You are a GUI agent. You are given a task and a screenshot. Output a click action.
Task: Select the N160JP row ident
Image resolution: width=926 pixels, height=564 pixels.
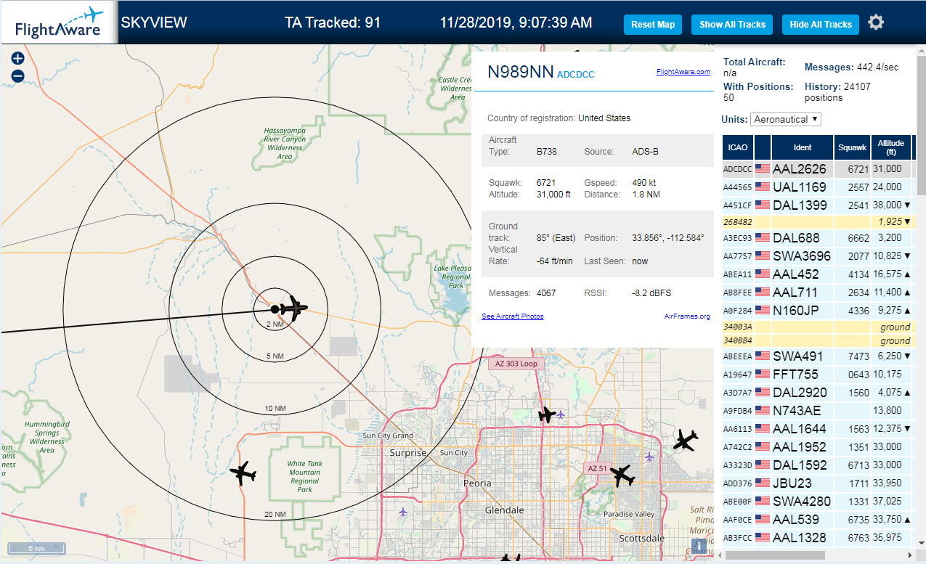[x=796, y=311]
